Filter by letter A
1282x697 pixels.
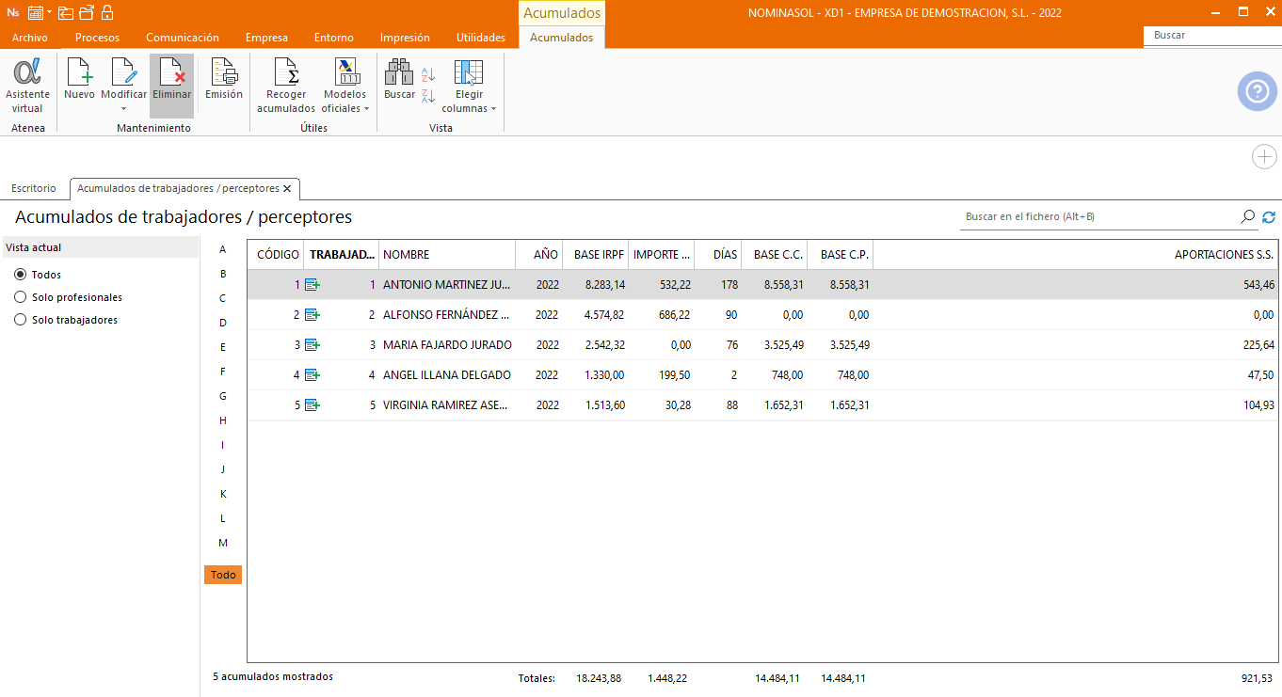[x=223, y=249]
